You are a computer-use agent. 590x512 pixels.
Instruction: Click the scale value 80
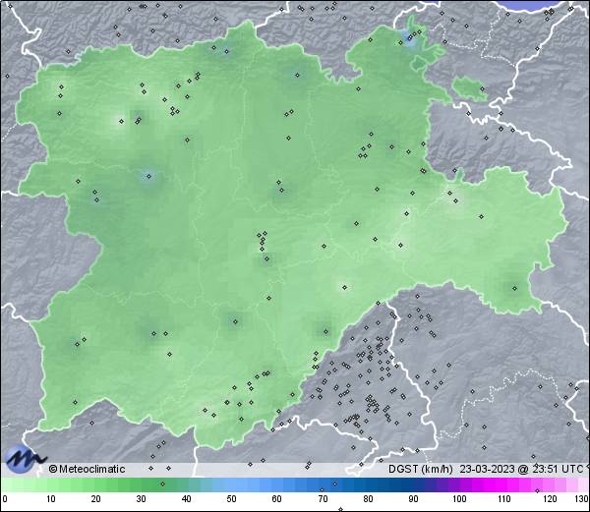coord(368,499)
